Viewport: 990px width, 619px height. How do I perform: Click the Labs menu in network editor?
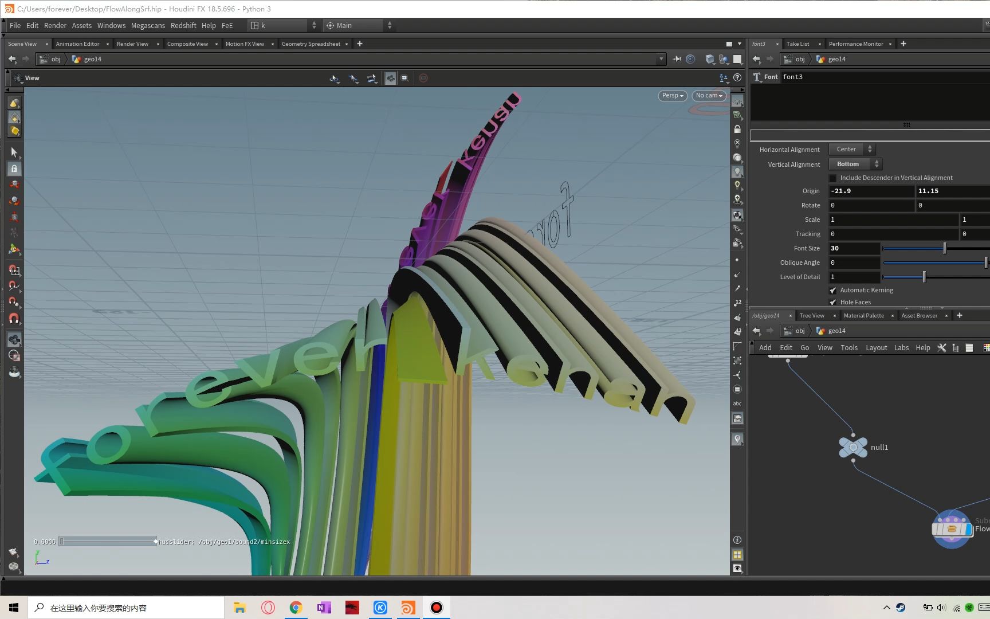[x=901, y=347]
